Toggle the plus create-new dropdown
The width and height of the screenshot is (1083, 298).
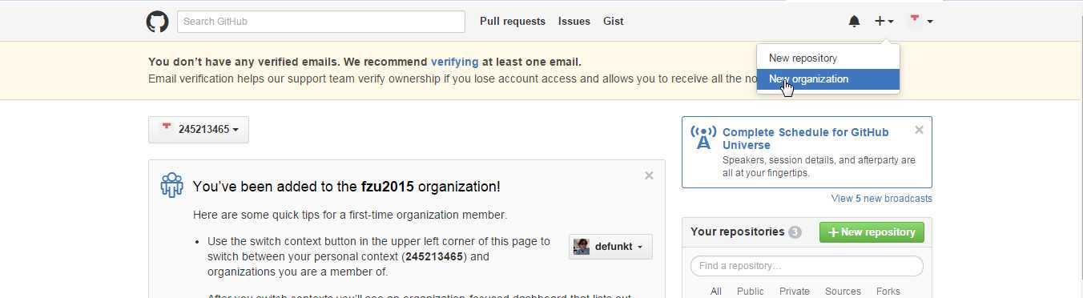click(884, 22)
